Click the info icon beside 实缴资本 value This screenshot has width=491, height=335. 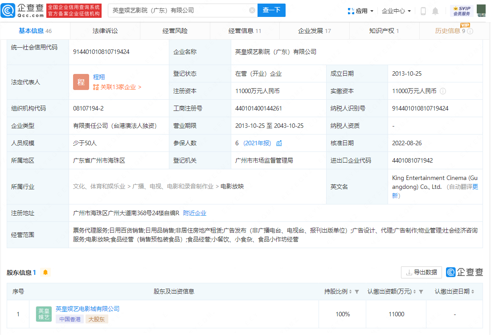coord(443,91)
